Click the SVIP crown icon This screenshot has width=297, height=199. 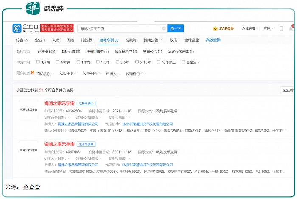tap(215, 28)
